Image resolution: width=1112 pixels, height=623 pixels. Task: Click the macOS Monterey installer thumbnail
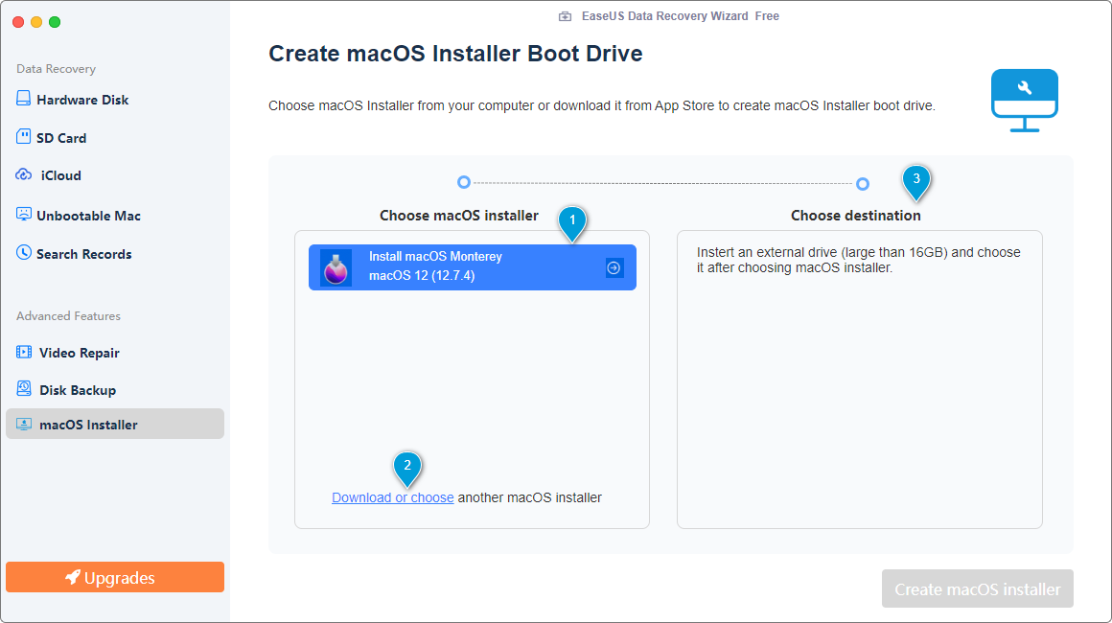tap(336, 267)
